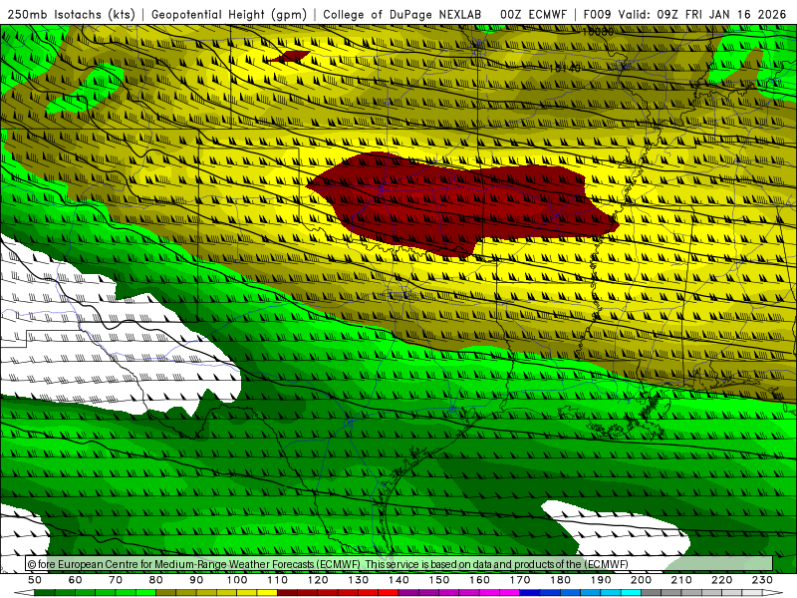Click the 60 knot scale label

pyautogui.click(x=76, y=580)
